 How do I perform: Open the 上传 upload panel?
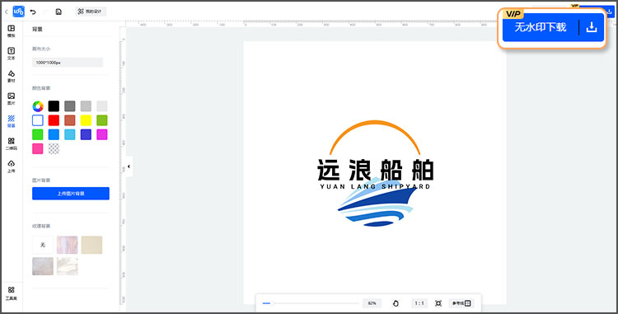[12, 166]
